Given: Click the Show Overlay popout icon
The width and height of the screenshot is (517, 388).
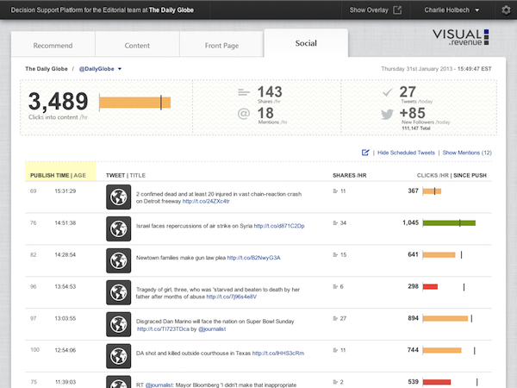Looking at the screenshot, I should pos(397,9).
